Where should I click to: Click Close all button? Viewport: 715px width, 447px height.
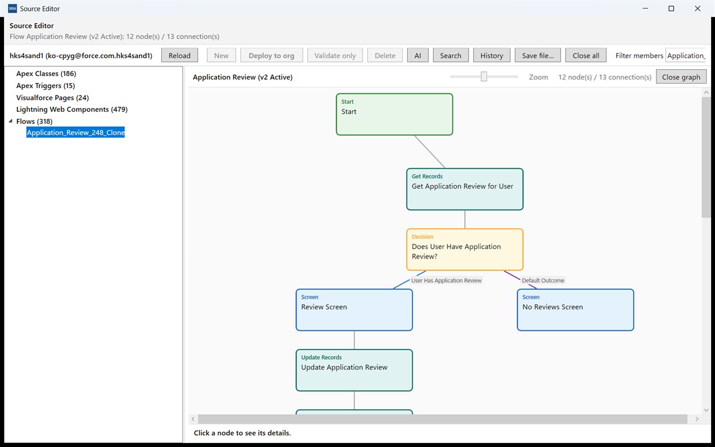pyautogui.click(x=586, y=55)
